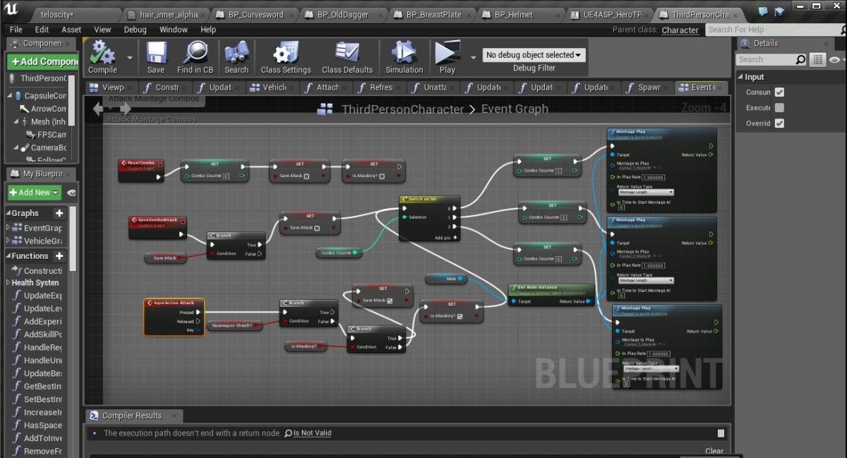Image resolution: width=847 pixels, height=458 pixels.
Task: Click the Play toolbar icon
Action: [x=447, y=52]
